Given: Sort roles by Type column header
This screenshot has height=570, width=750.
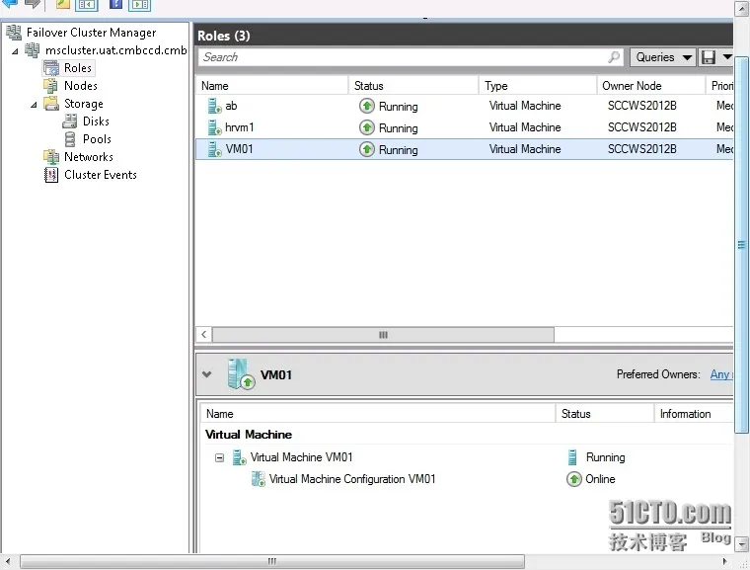Looking at the screenshot, I should click(538, 86).
